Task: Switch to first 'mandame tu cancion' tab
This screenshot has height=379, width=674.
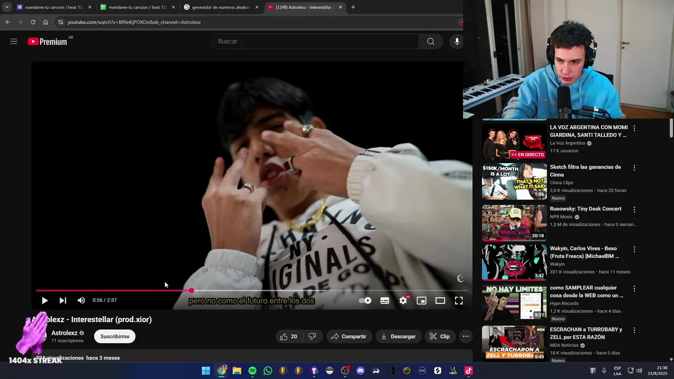Action: point(53,7)
